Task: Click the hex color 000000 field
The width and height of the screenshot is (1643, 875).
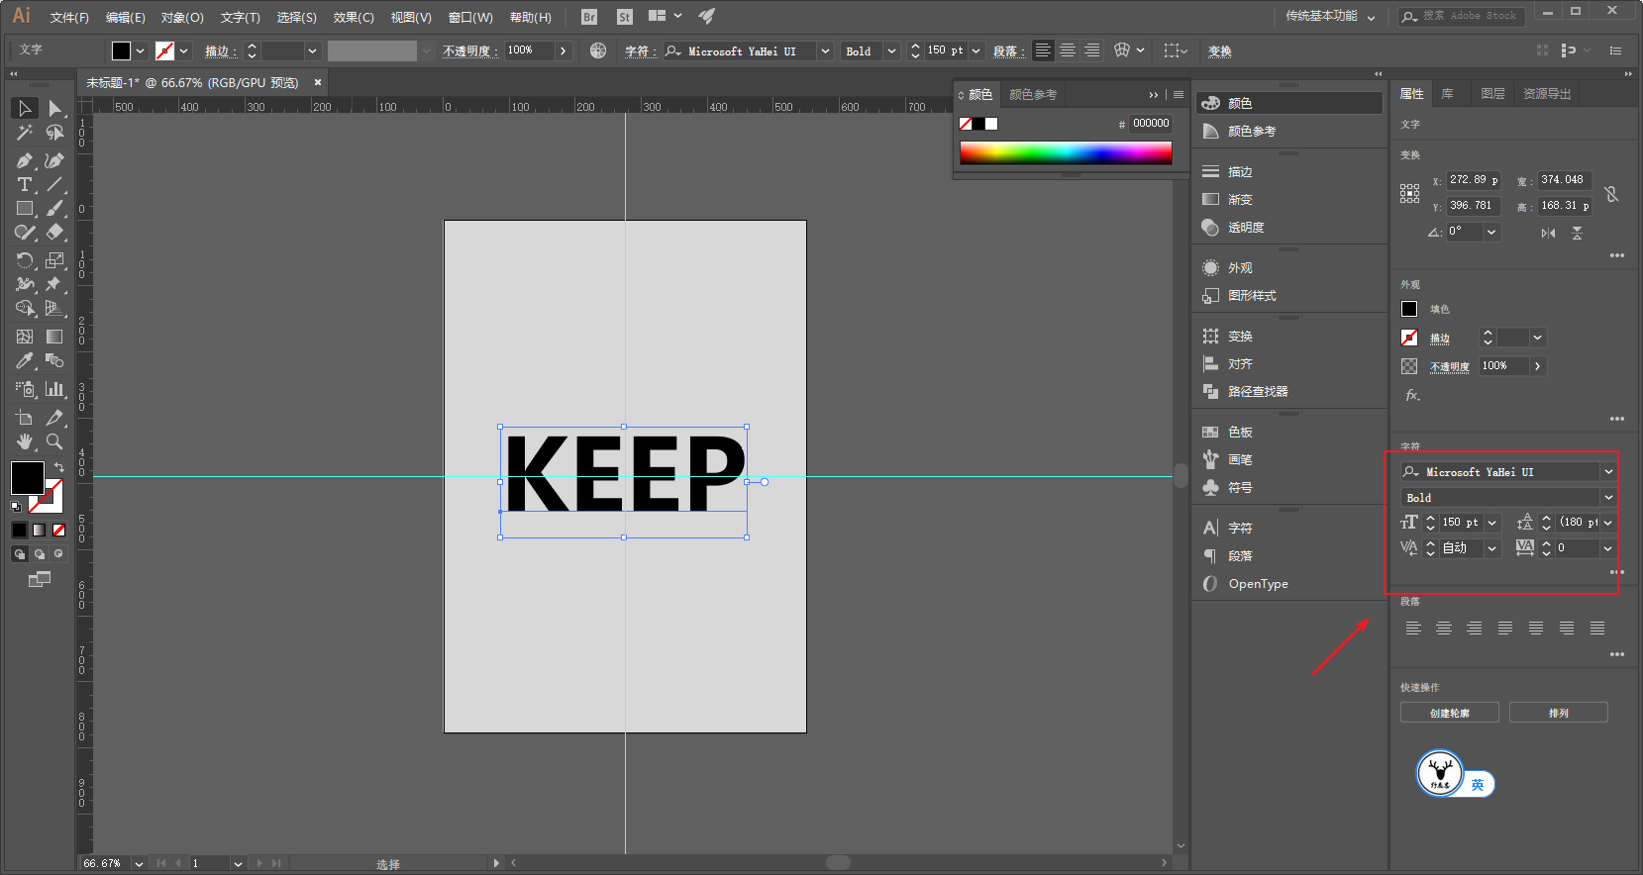Action: [x=1151, y=124]
